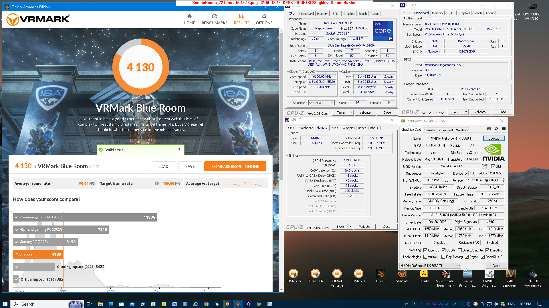
Task: Open the 3DMark 11 desktop shortcut
Action: pos(358,276)
